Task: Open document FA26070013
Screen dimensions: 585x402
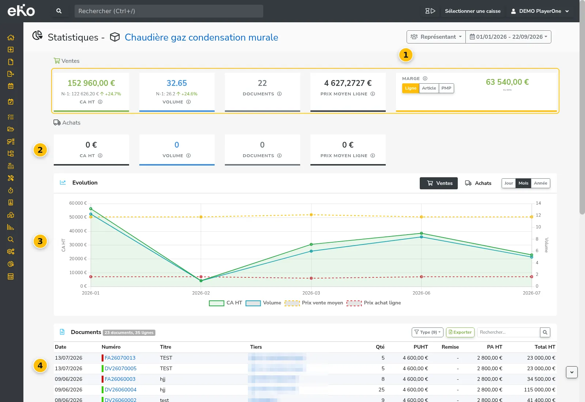Action: (x=120, y=358)
